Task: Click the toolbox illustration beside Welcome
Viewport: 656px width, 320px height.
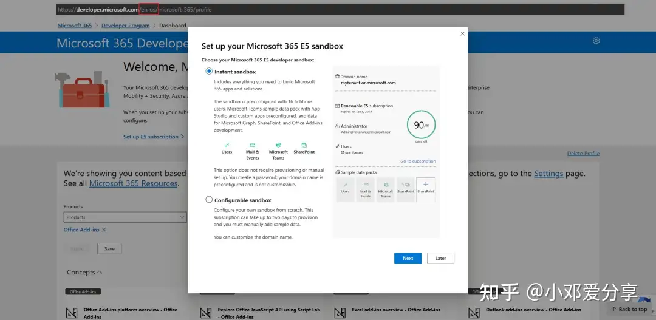Action: pyautogui.click(x=82, y=89)
